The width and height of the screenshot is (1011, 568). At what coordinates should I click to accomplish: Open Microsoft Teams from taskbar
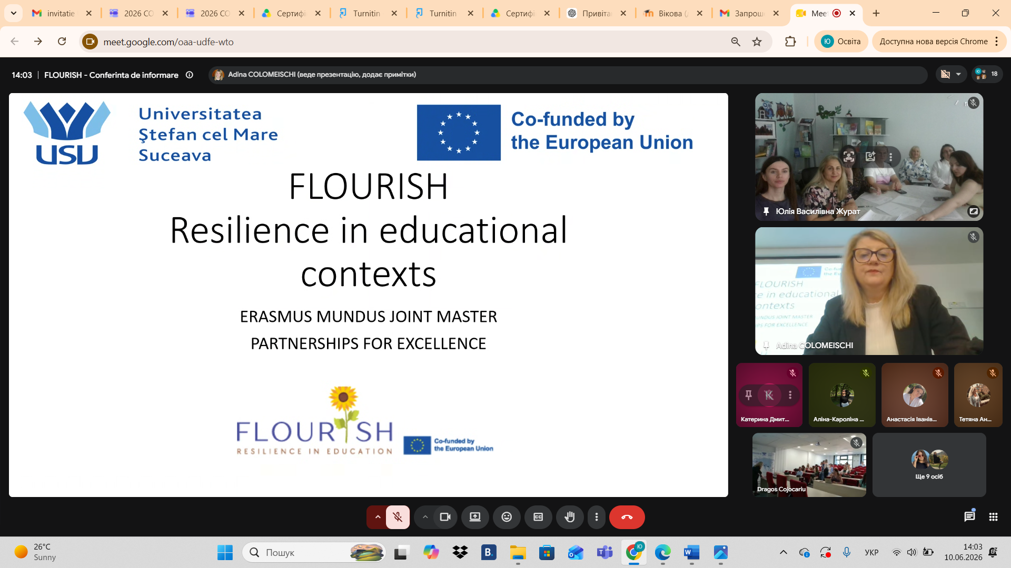[x=605, y=553]
